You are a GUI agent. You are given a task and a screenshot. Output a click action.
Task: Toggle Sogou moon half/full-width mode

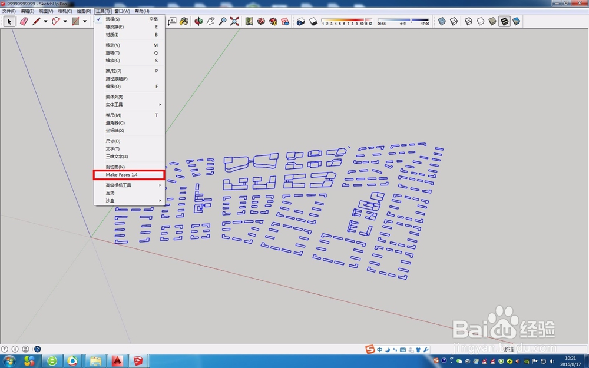coord(388,350)
